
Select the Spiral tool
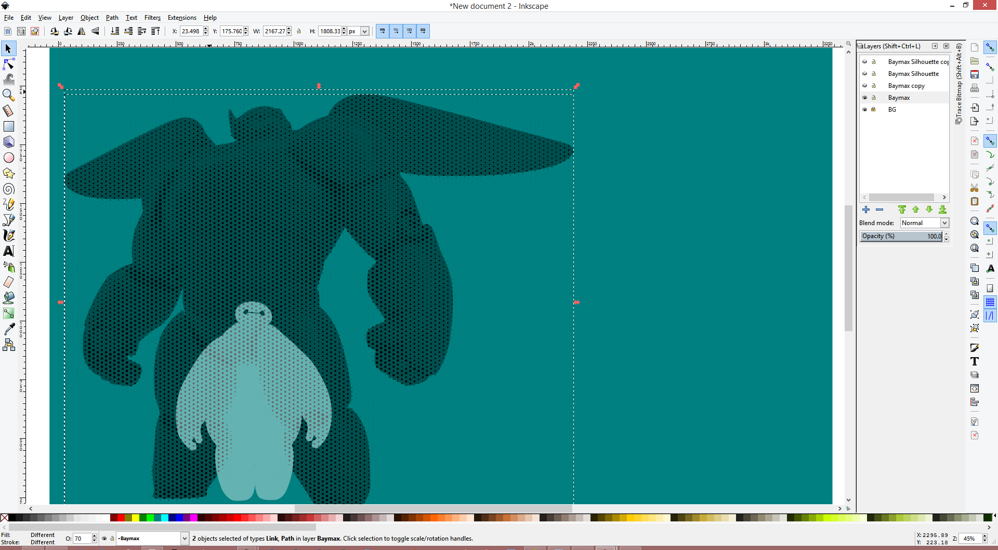pyautogui.click(x=8, y=189)
